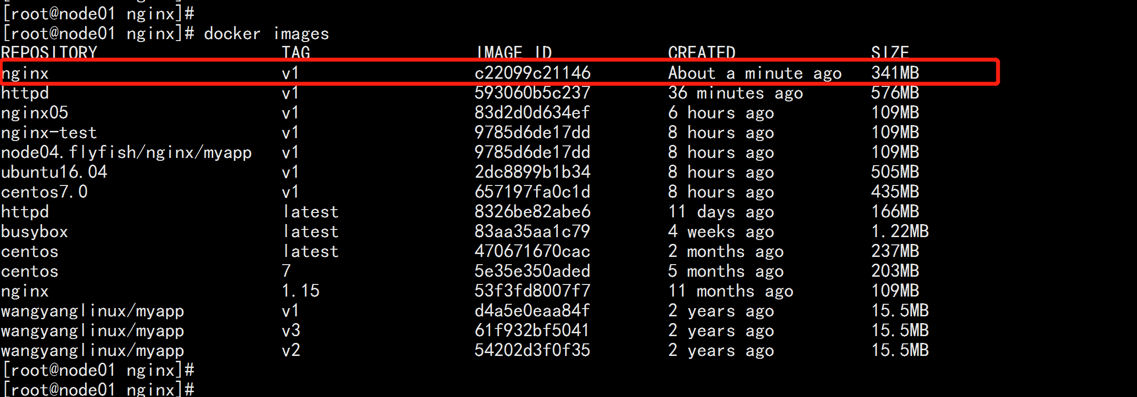Click the 'docker images' command text
Image resolution: width=1137 pixels, height=397 pixels.
[266, 34]
